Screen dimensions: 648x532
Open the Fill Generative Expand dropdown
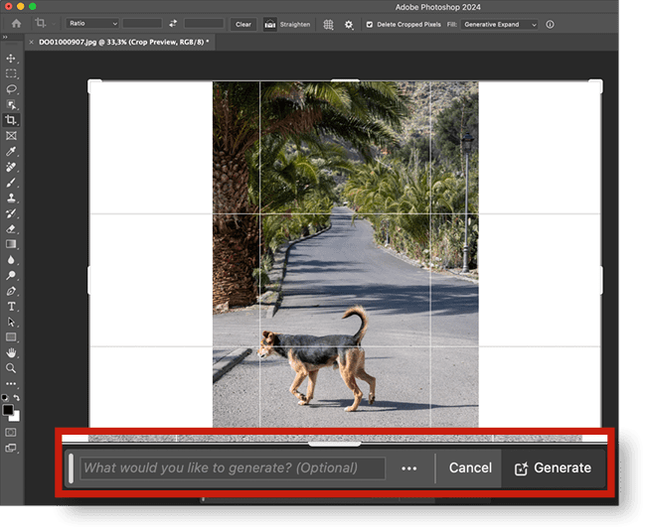(x=499, y=25)
